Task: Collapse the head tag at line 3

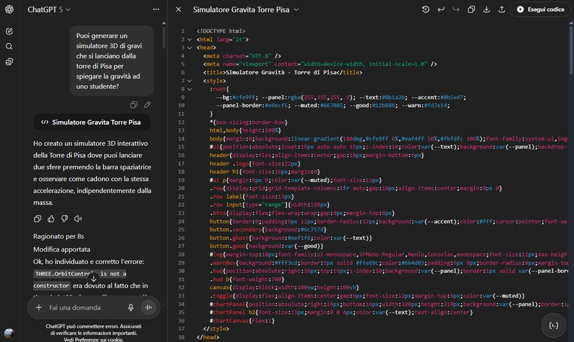Action: coord(190,48)
